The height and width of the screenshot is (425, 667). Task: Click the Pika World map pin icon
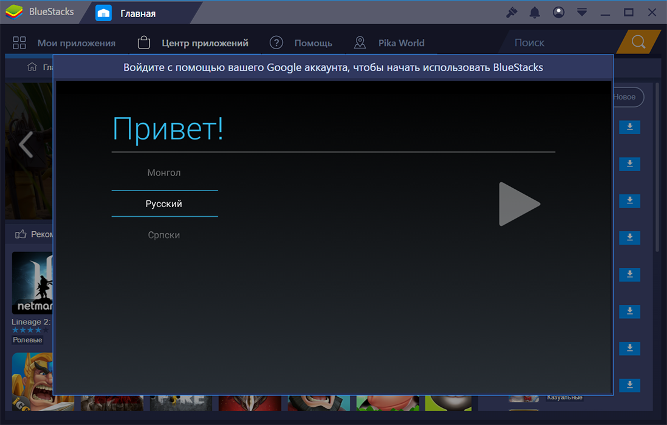(x=360, y=42)
